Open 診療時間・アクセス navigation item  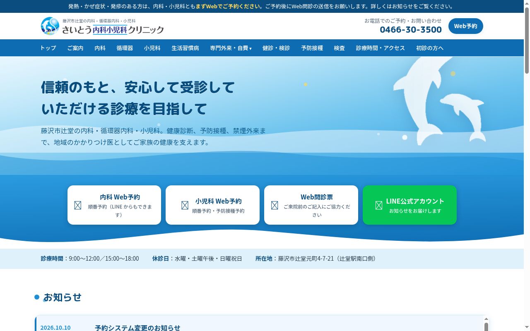pos(380,48)
